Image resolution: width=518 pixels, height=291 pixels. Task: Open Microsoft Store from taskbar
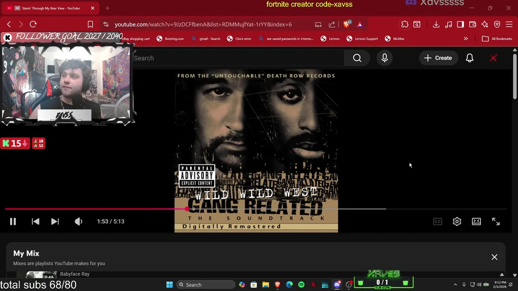(254, 285)
